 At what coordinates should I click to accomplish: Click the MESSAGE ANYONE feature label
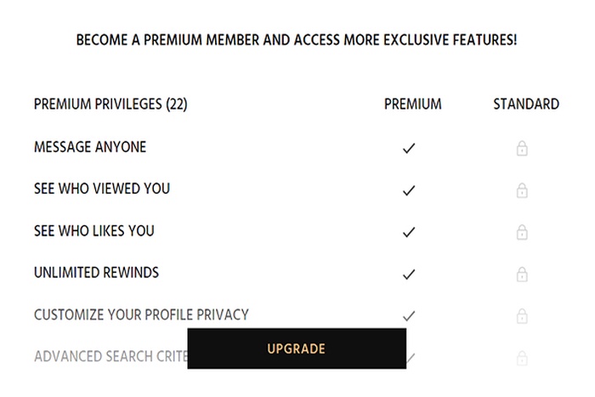click(x=90, y=147)
